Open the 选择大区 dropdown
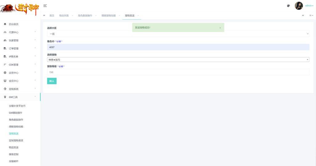 click(x=178, y=34)
